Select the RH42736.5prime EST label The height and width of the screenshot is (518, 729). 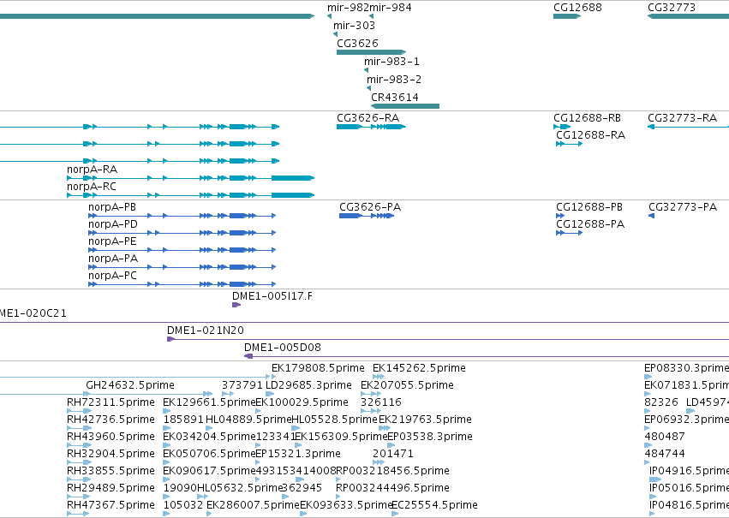[x=111, y=420]
